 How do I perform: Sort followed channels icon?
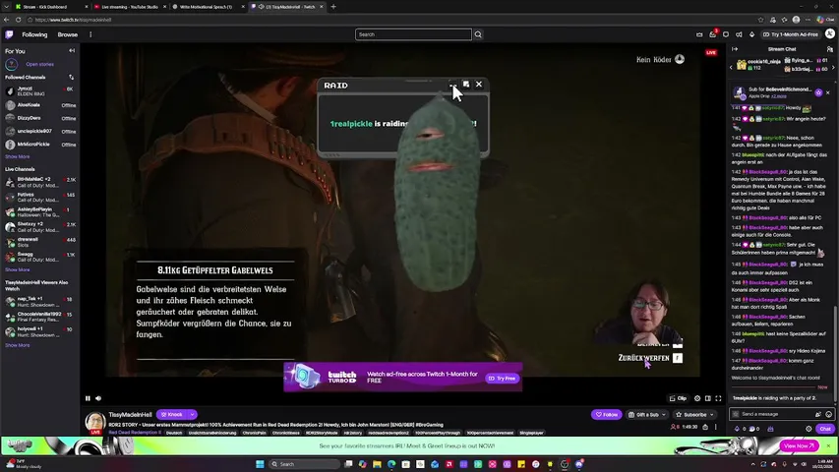pyautogui.click(x=71, y=77)
